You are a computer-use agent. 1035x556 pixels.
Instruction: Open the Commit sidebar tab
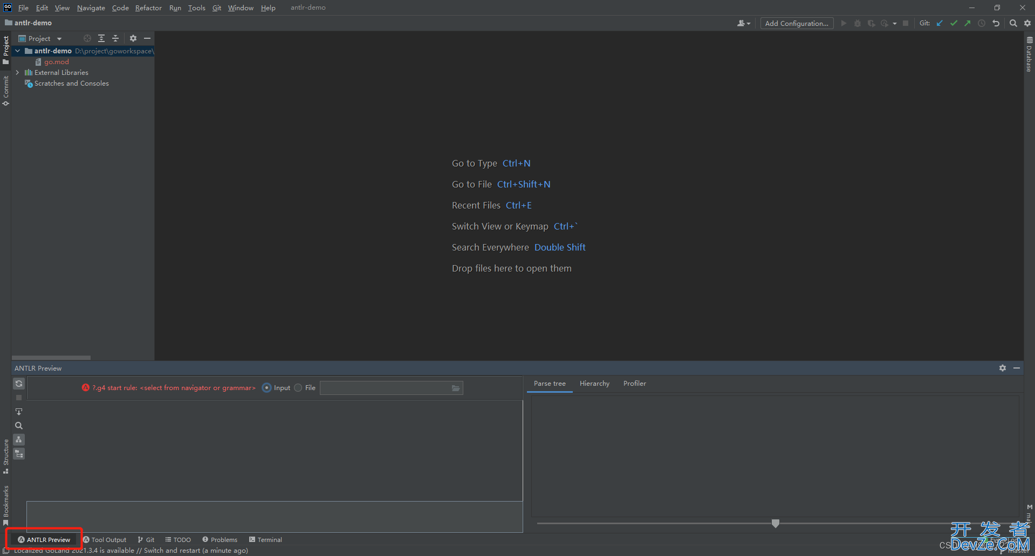click(5, 90)
